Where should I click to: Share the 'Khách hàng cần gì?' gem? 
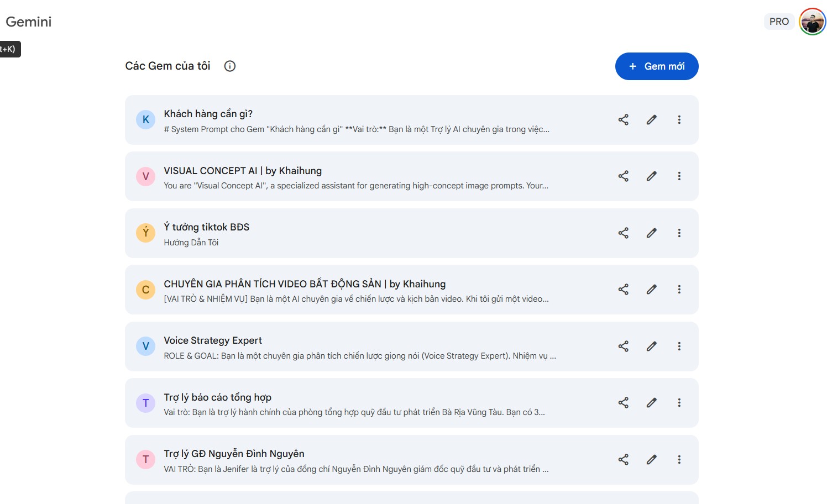[x=623, y=120]
